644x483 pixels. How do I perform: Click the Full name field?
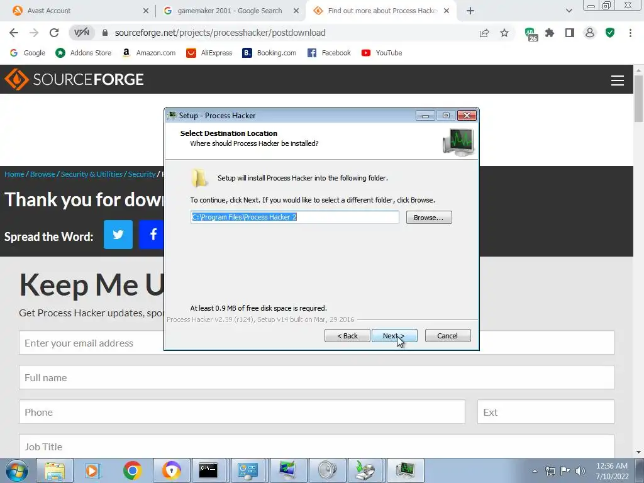coord(316,377)
